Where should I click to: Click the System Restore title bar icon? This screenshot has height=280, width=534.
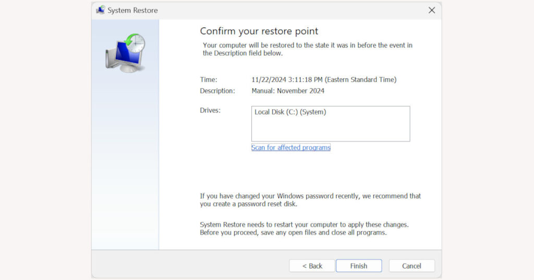click(101, 10)
